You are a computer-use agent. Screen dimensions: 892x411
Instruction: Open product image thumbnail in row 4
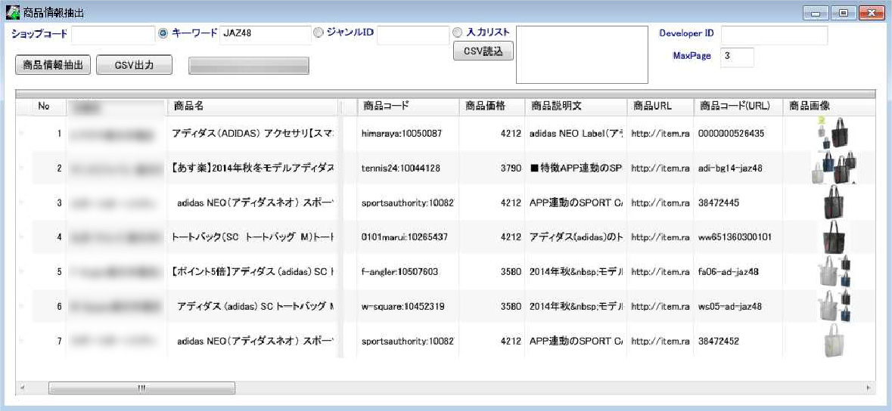pos(834,236)
